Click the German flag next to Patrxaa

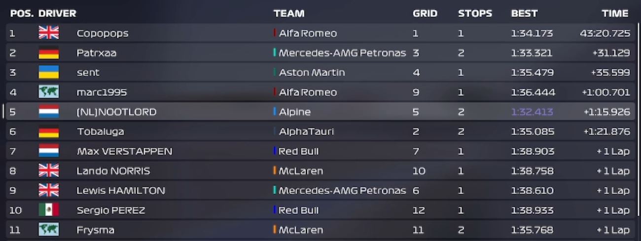pos(48,53)
